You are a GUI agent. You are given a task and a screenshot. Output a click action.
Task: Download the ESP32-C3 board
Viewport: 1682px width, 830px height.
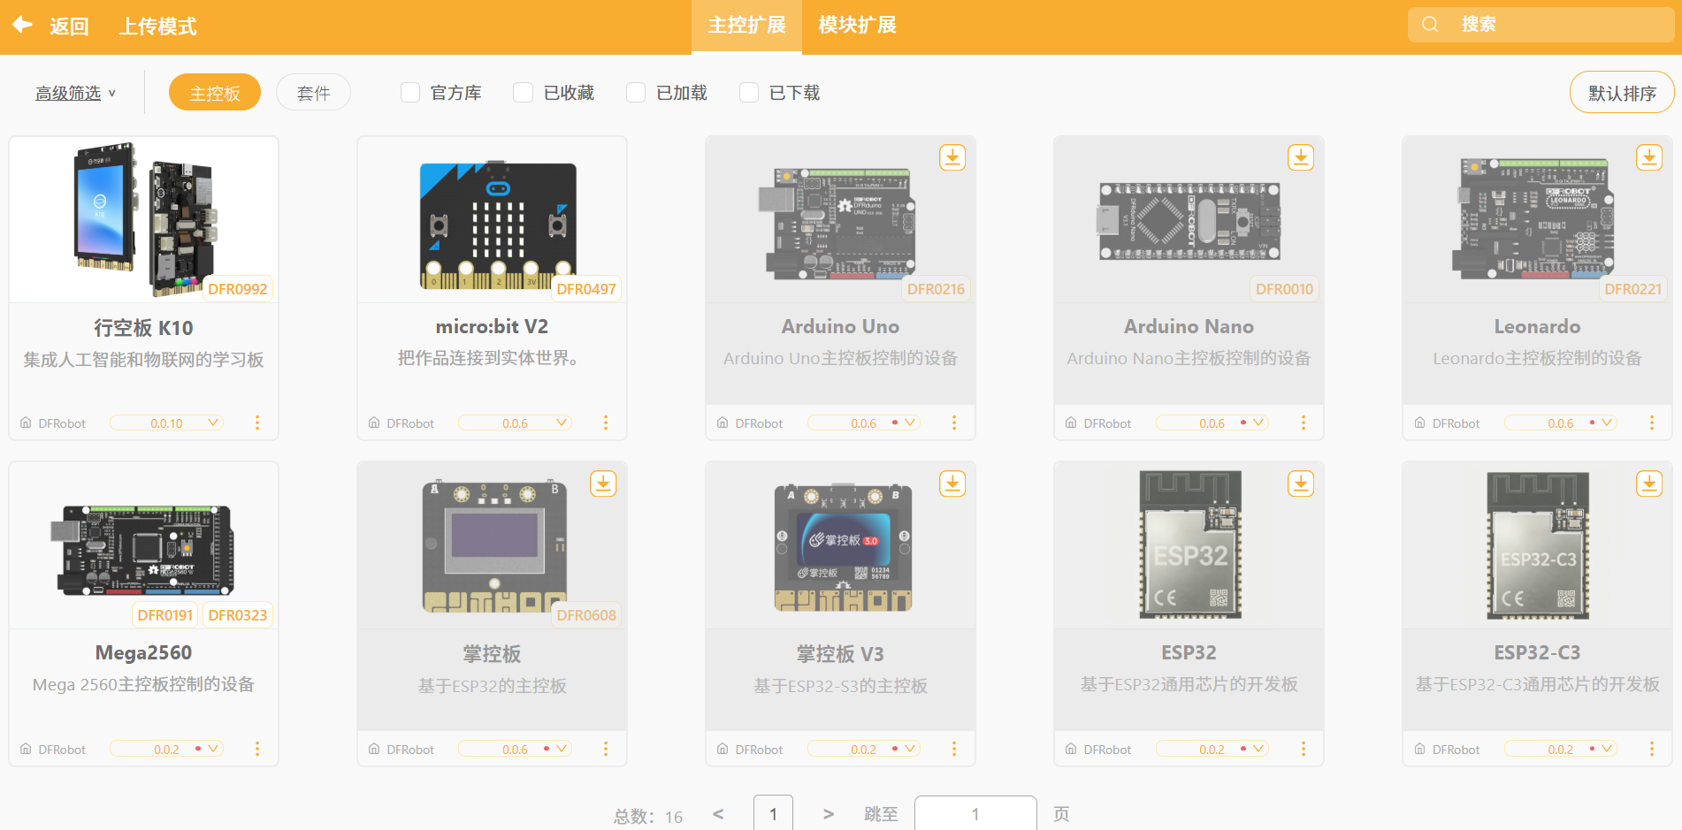coord(1649,484)
